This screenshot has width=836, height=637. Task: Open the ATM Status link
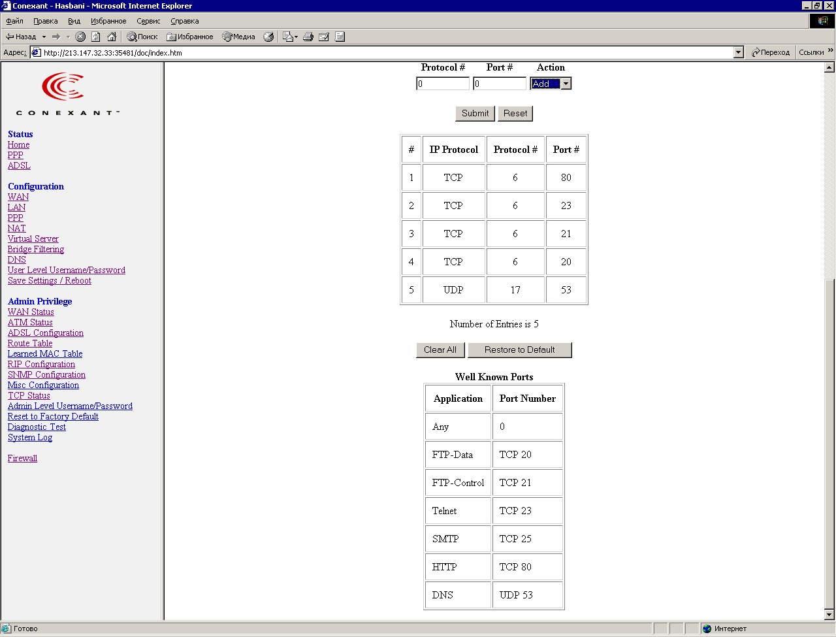(x=30, y=322)
